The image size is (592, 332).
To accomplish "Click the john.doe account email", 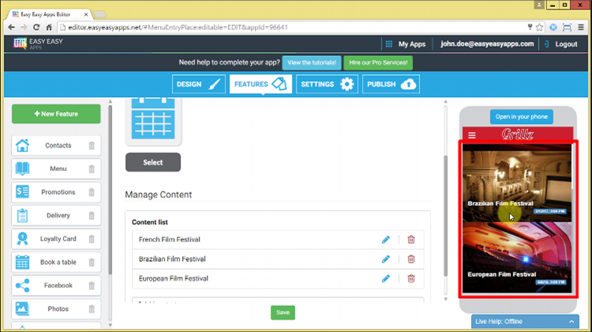I will pyautogui.click(x=487, y=43).
